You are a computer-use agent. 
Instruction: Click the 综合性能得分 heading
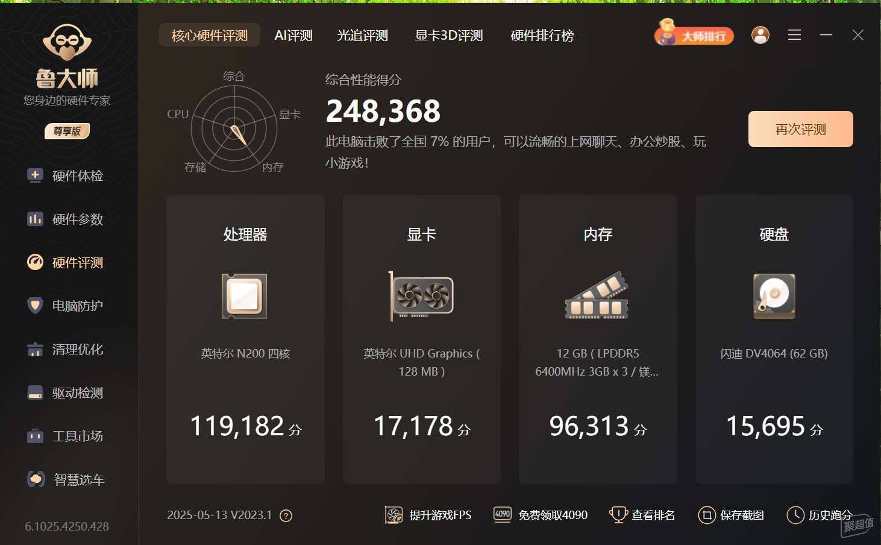(x=363, y=80)
